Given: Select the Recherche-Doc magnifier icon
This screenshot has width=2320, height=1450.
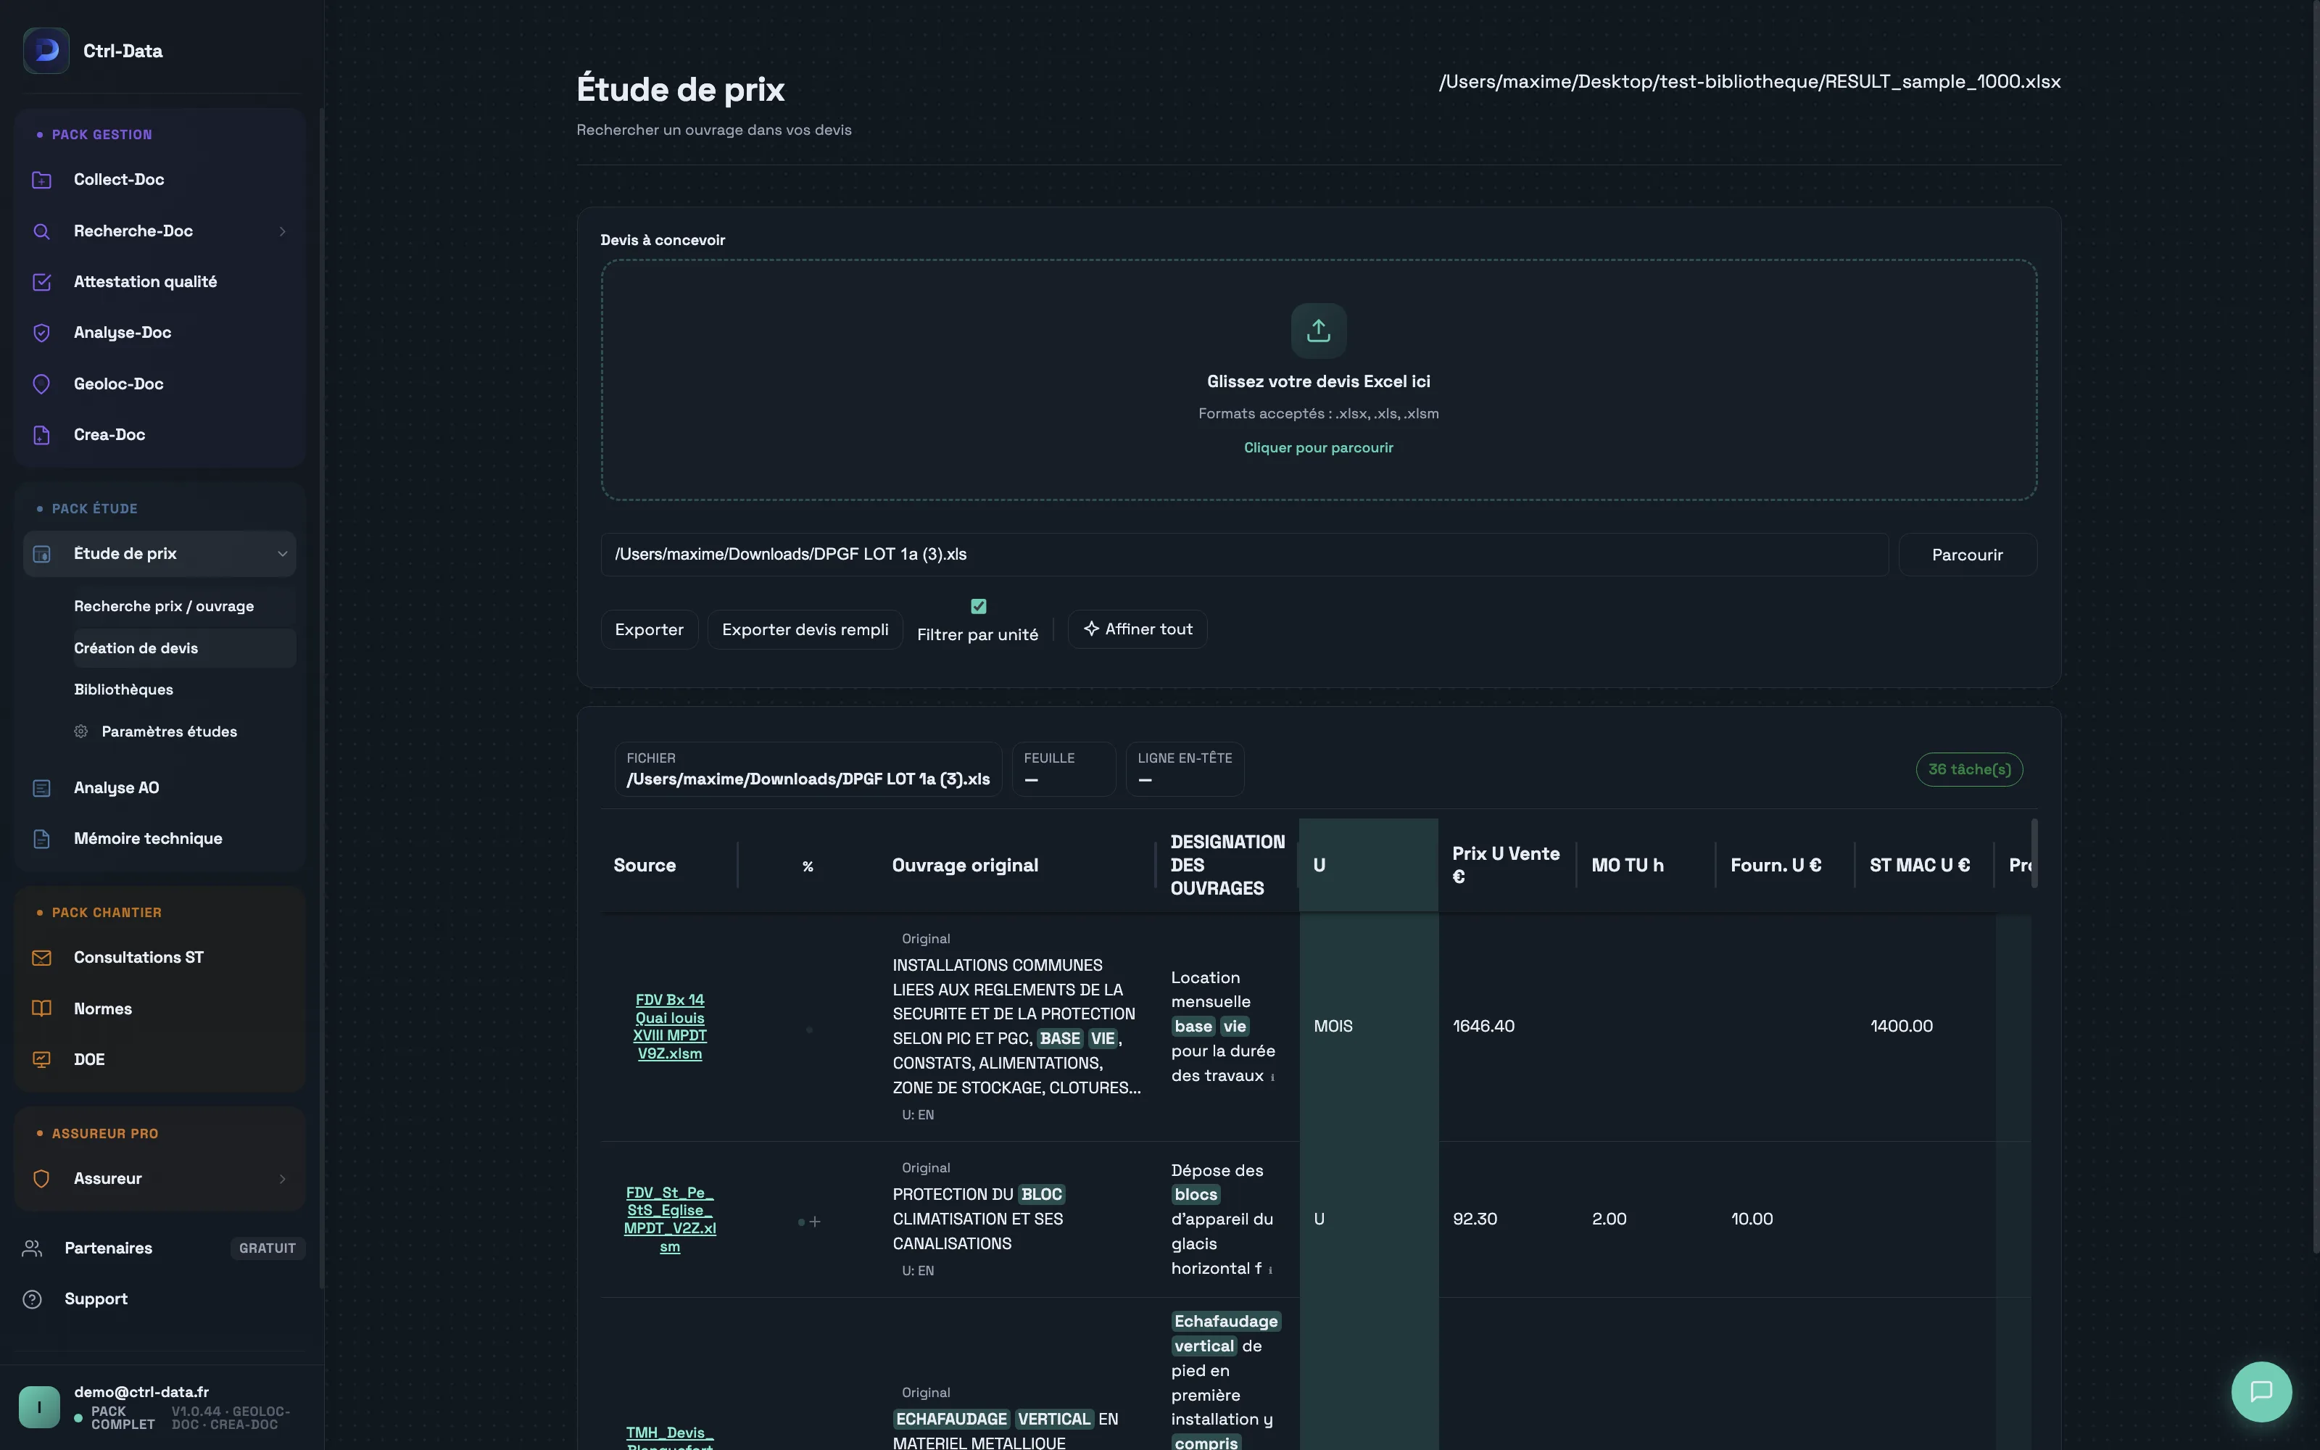Looking at the screenshot, I should coord(41,231).
